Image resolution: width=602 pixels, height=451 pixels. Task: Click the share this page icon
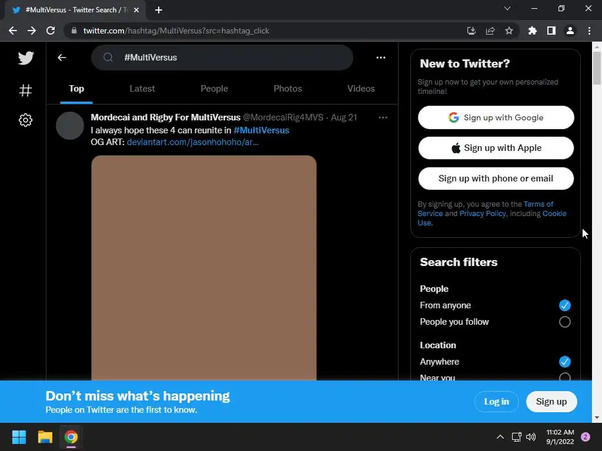pyautogui.click(x=490, y=31)
